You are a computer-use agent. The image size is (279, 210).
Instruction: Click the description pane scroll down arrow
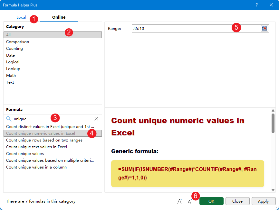click(273, 190)
